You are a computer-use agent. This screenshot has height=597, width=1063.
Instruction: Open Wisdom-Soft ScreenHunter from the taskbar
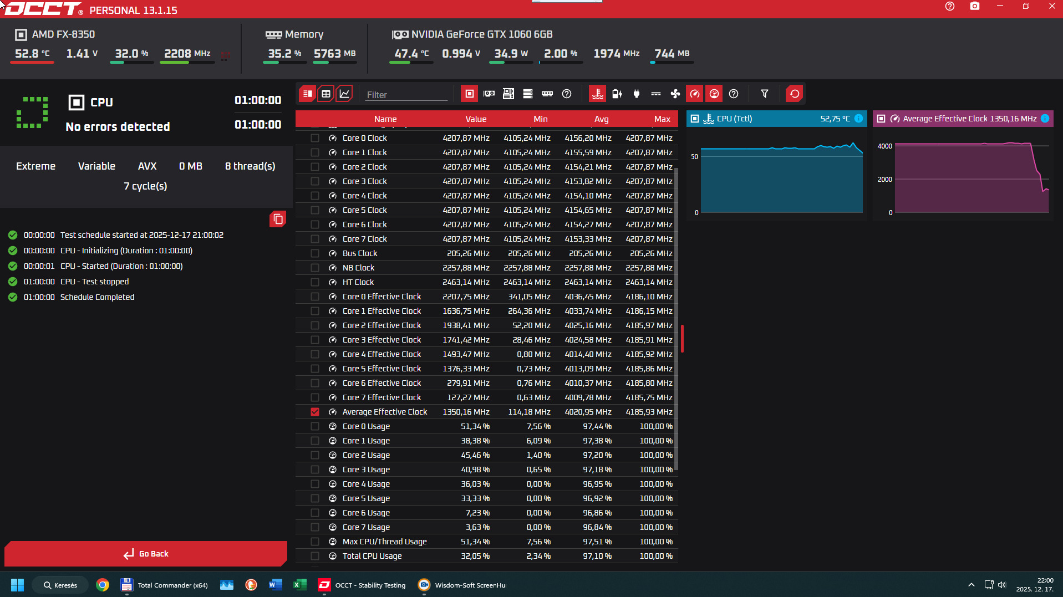pyautogui.click(x=462, y=585)
